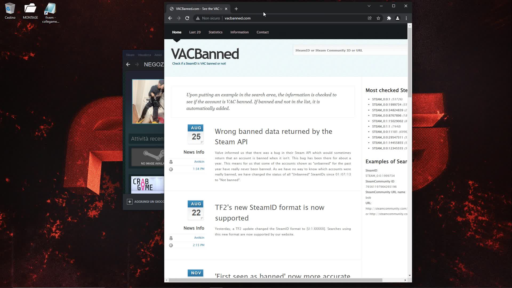The height and width of the screenshot is (288, 512).
Task: Click the Steam back arrow
Action: coord(128,65)
